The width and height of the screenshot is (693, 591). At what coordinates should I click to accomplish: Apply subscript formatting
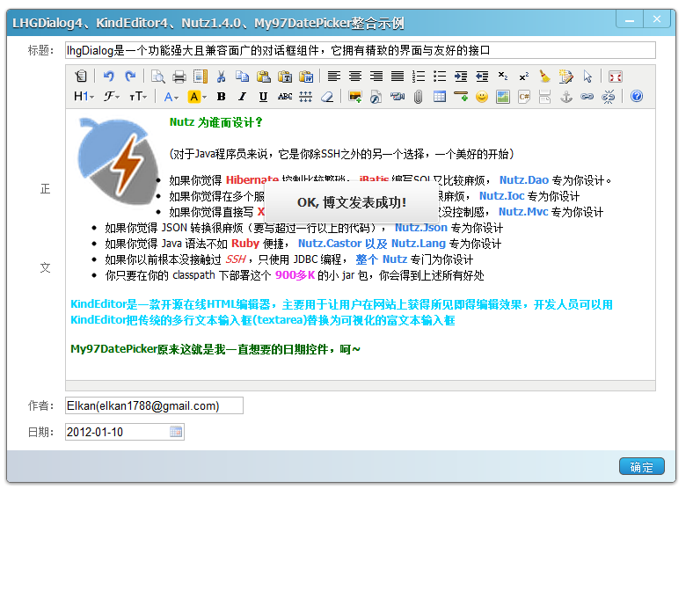point(503,77)
